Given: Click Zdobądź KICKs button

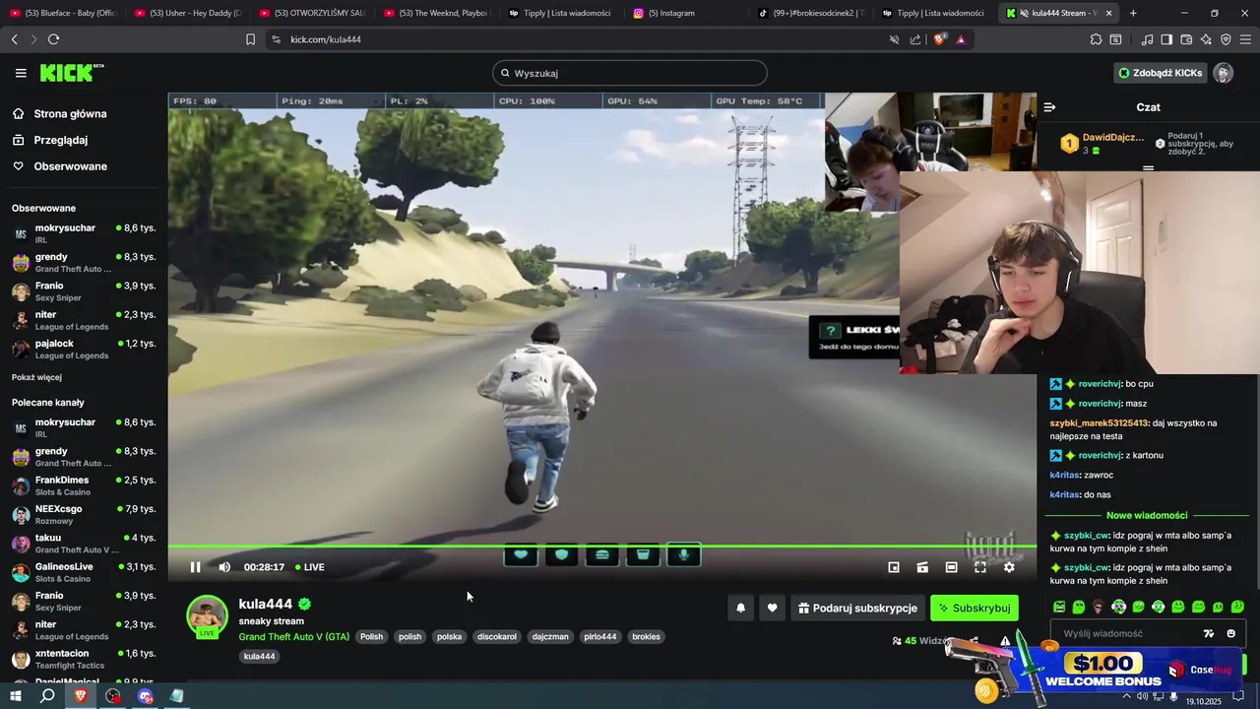Looking at the screenshot, I should 1161,73.
